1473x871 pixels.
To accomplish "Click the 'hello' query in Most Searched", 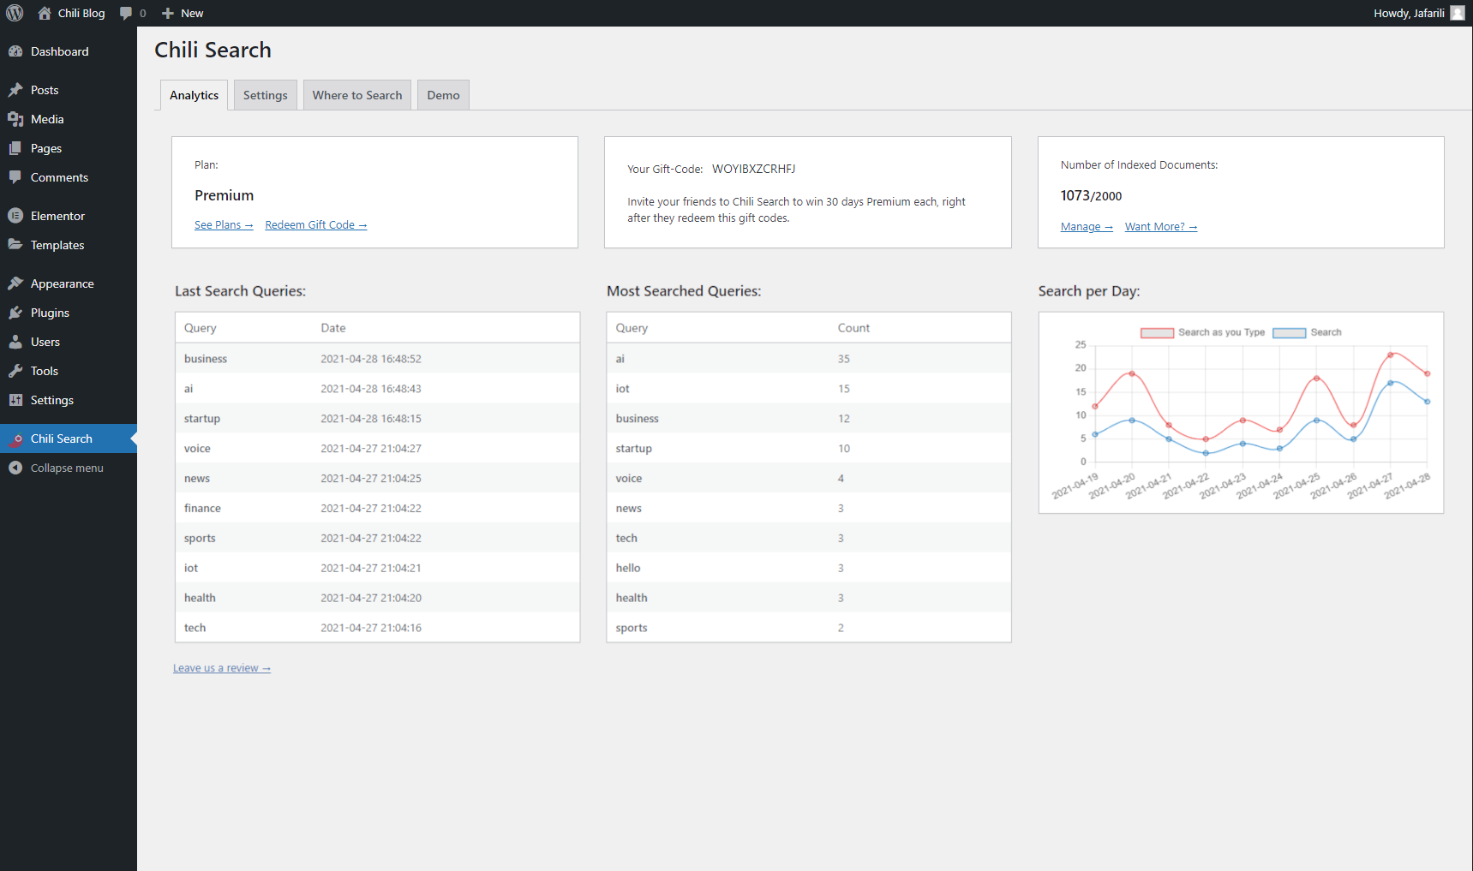I will click(628, 568).
